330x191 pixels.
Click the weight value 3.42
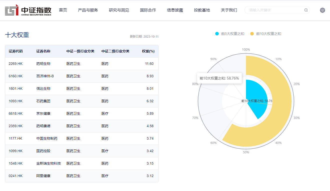point(150,151)
